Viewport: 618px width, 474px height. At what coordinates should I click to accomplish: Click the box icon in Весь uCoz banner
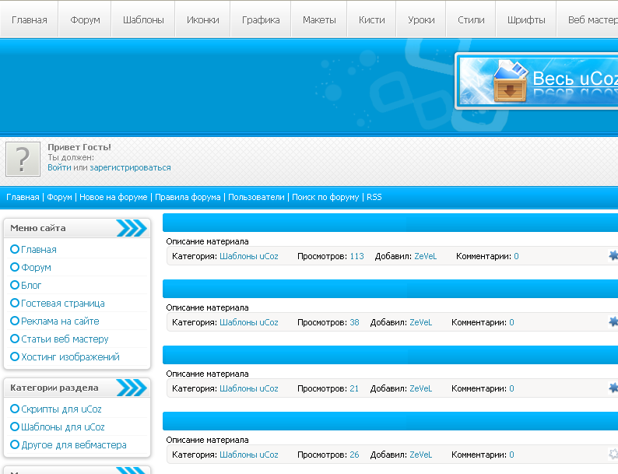point(510,82)
